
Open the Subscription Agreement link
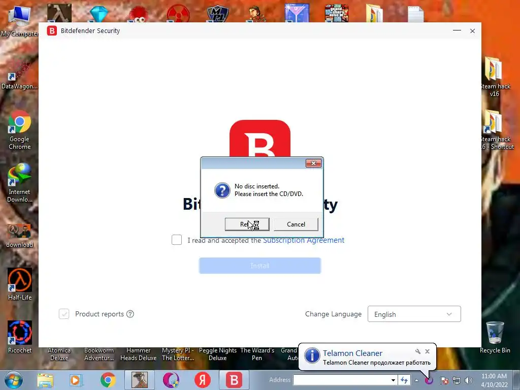[304, 240]
